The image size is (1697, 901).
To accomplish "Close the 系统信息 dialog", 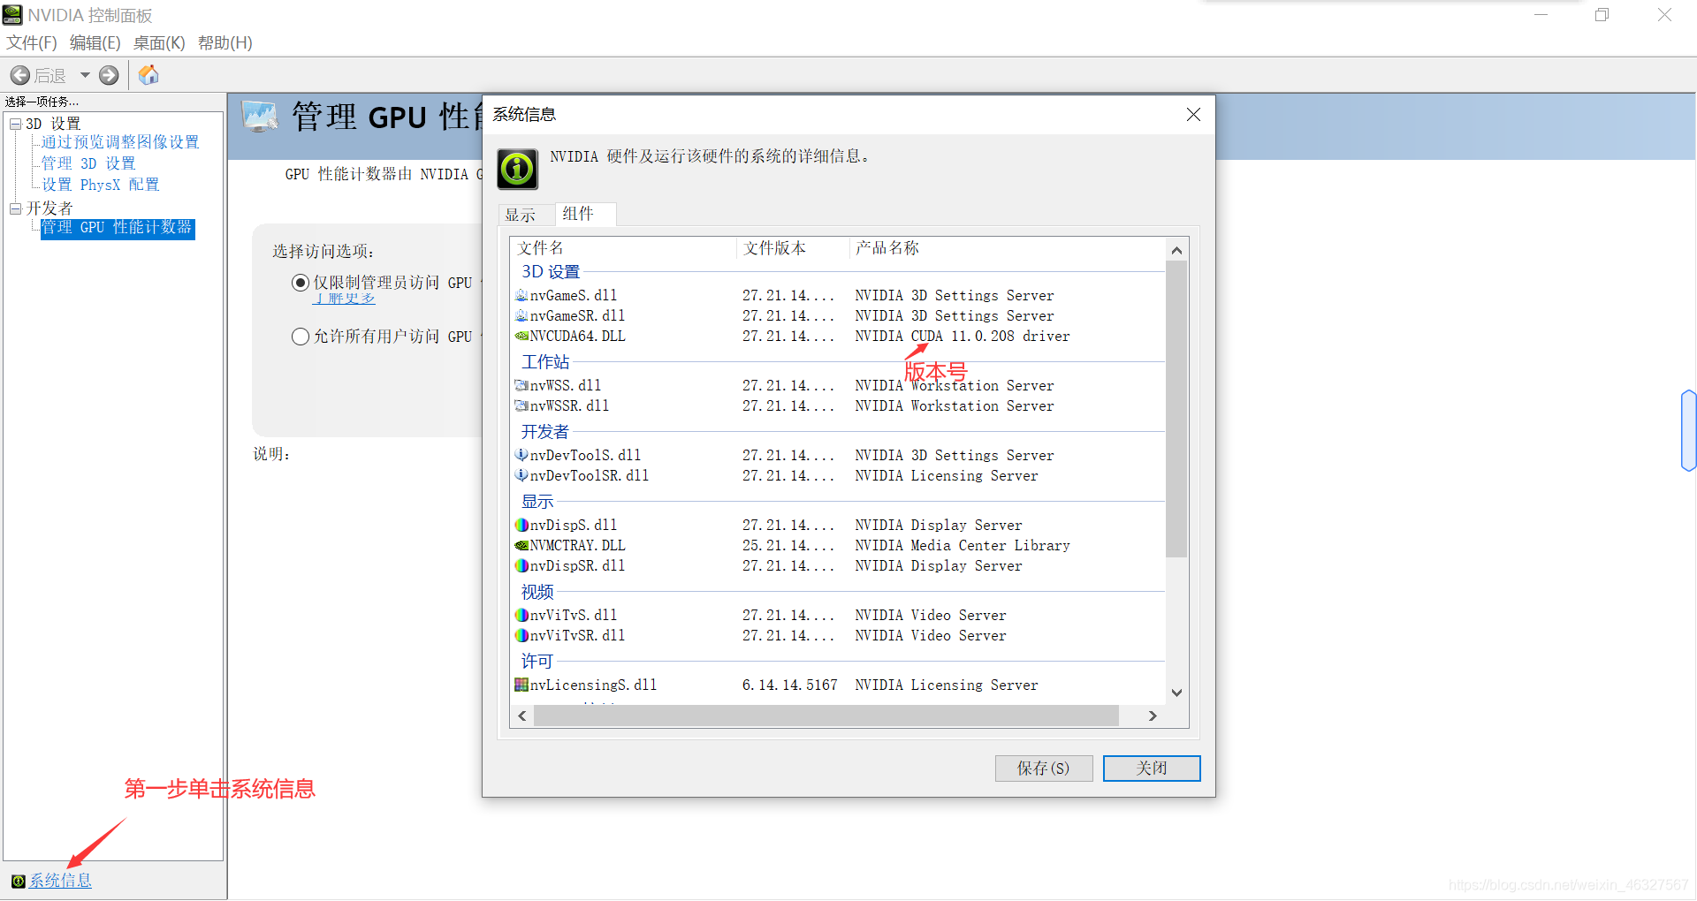I will (x=1193, y=115).
